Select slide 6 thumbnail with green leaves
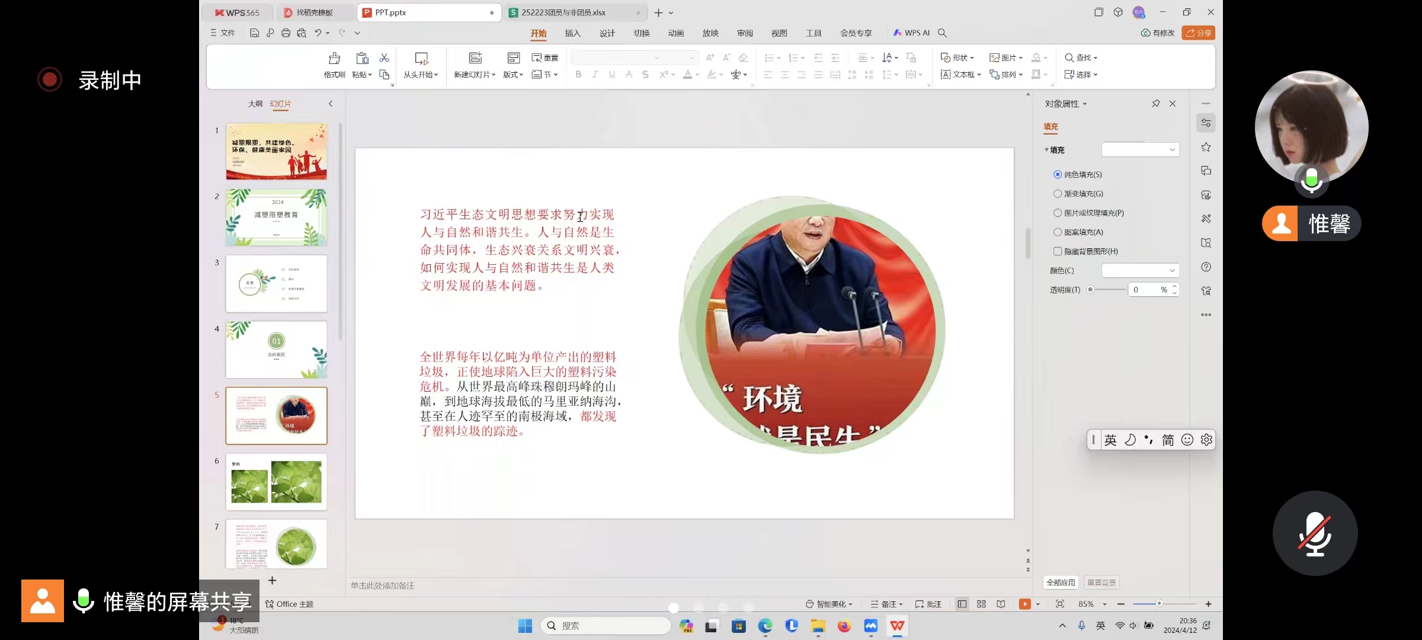 point(276,482)
